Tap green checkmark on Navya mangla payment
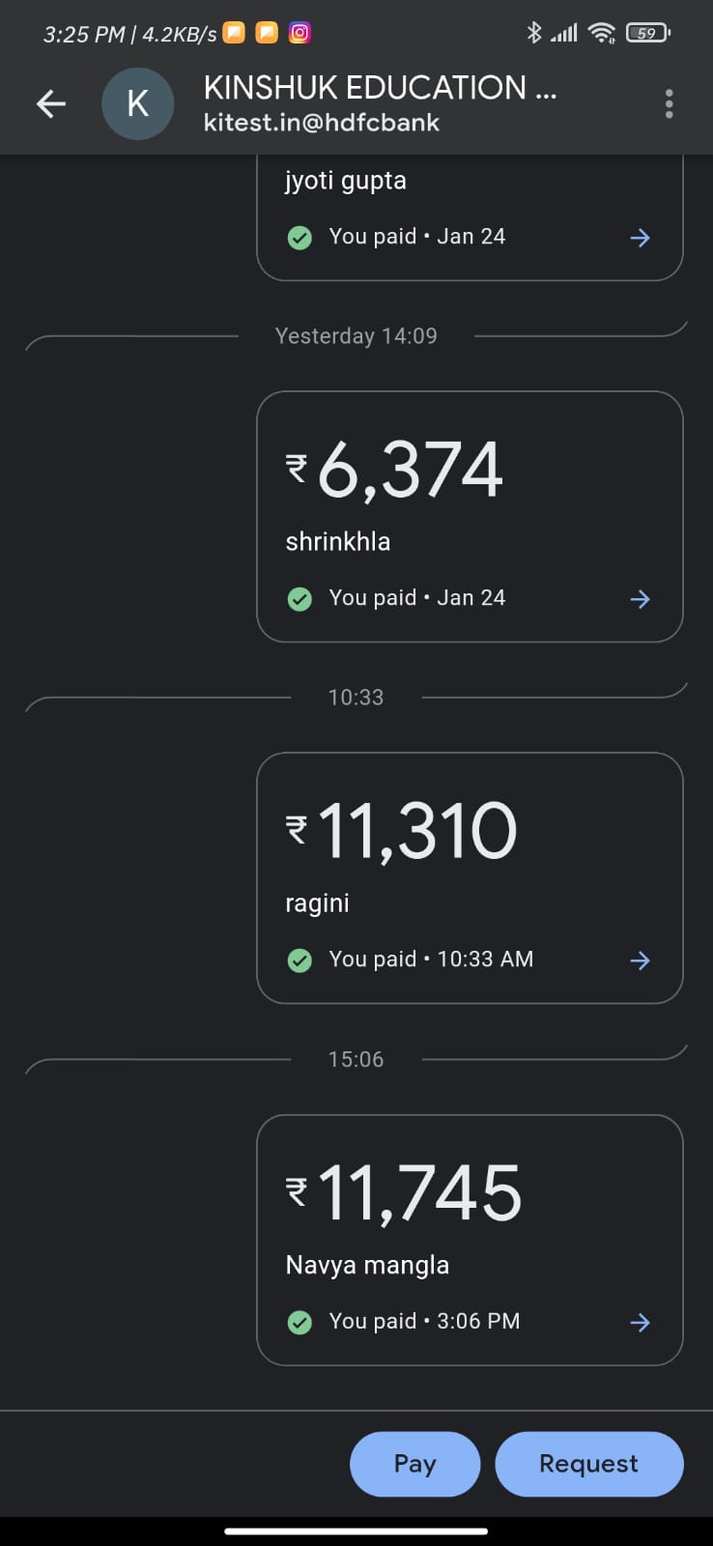The image size is (713, 1546). 299,1323
